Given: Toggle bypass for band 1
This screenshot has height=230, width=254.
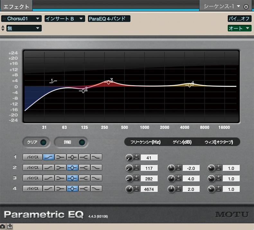Looking at the screenshot, I should 32,157.
